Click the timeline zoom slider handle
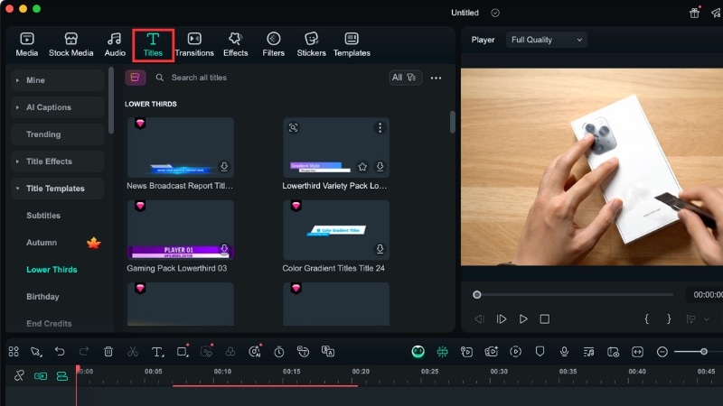Viewport: 723px width, 406px height. (704, 352)
